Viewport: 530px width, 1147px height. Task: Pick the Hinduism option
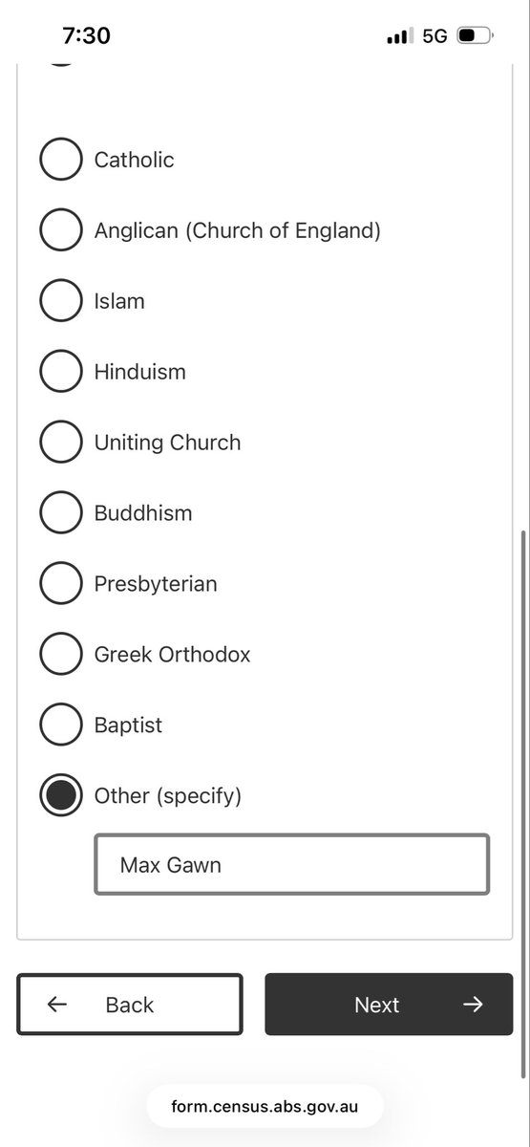(x=60, y=372)
